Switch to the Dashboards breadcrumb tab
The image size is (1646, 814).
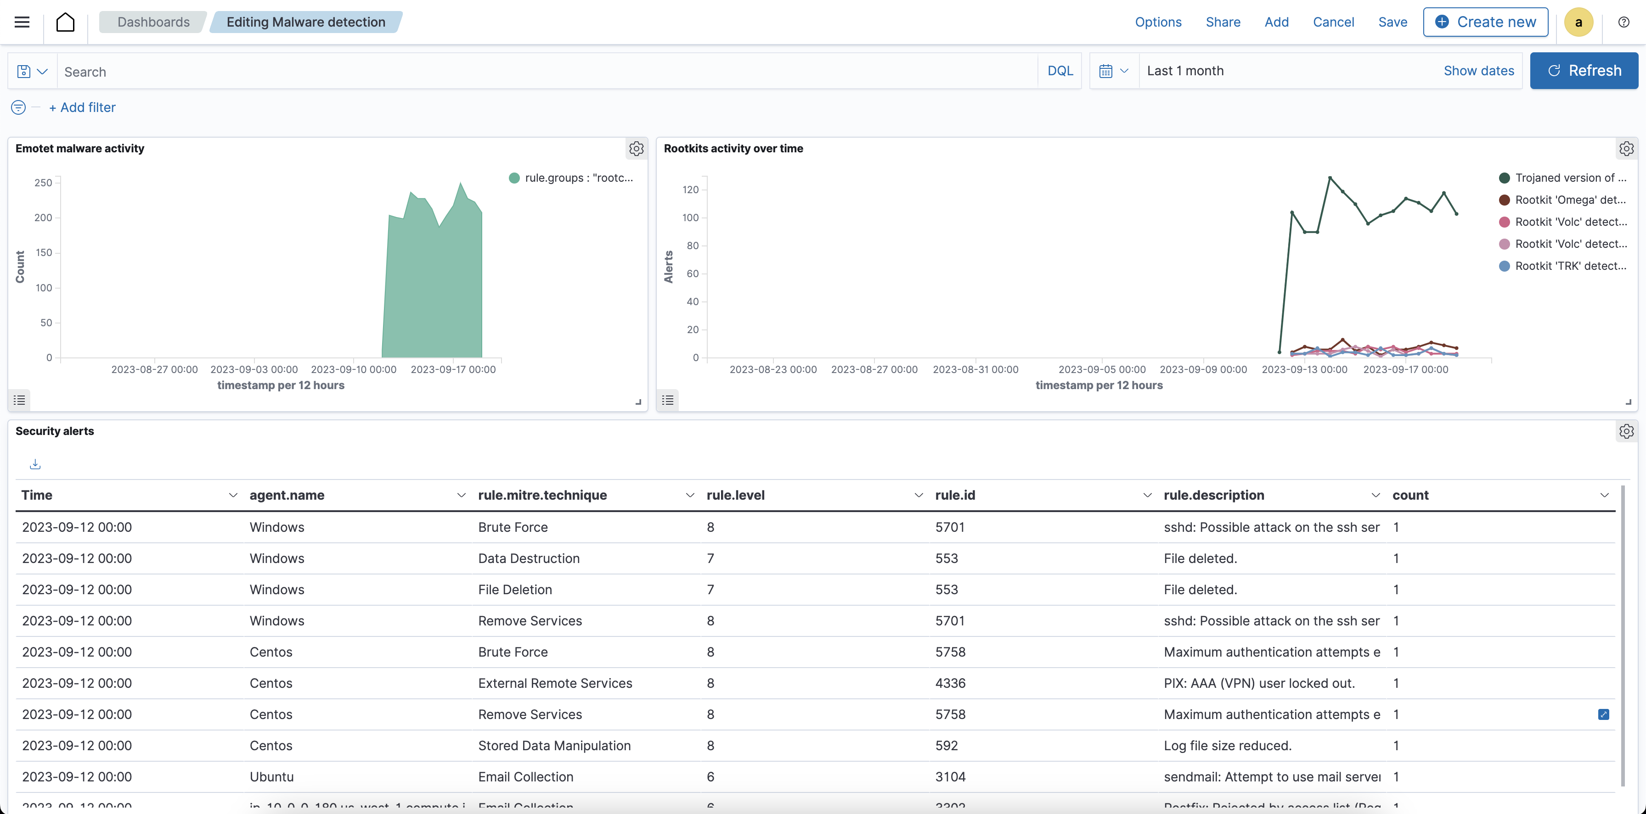[153, 22]
